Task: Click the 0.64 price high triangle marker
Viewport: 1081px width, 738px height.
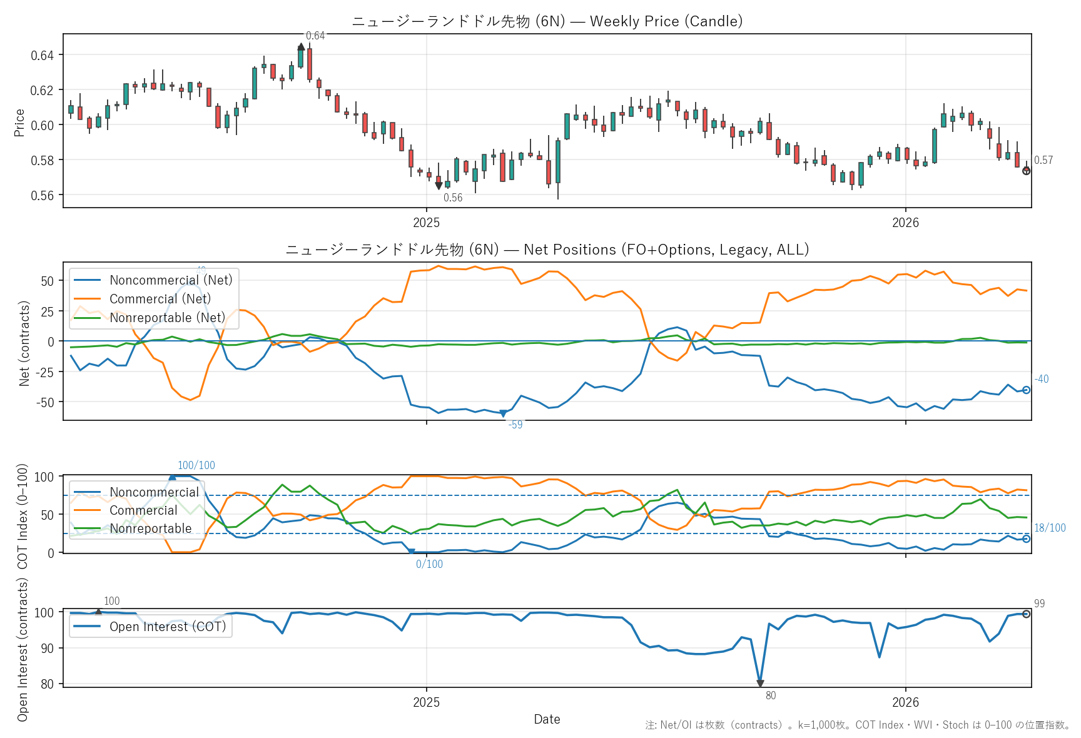Action: tap(301, 46)
